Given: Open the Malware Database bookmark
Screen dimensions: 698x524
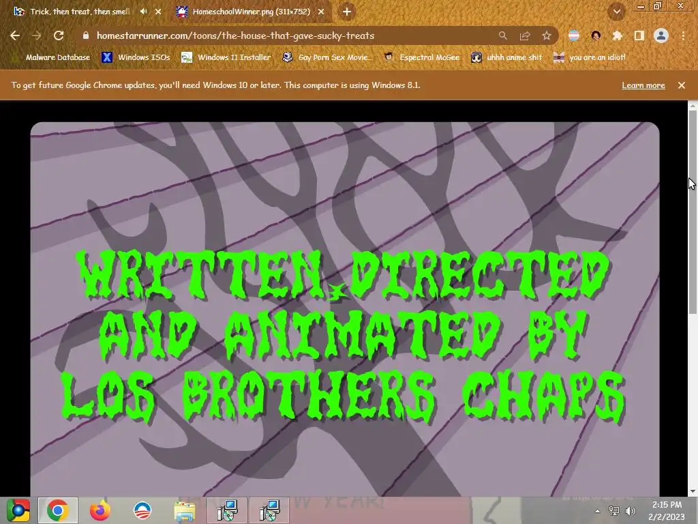Looking at the screenshot, I should click(x=52, y=57).
